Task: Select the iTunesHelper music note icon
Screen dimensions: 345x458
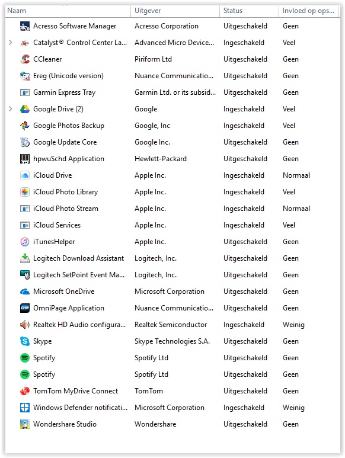Action: (x=25, y=242)
